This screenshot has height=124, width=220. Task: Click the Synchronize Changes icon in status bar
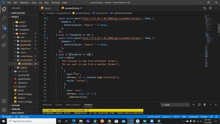pyautogui.click(x=16, y=117)
